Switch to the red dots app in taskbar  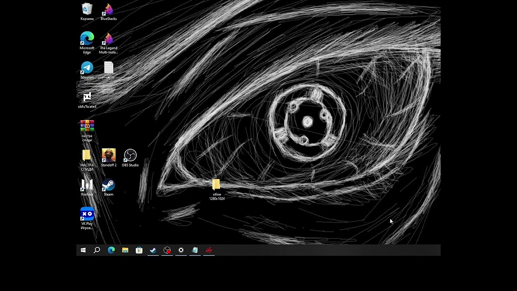(209, 250)
